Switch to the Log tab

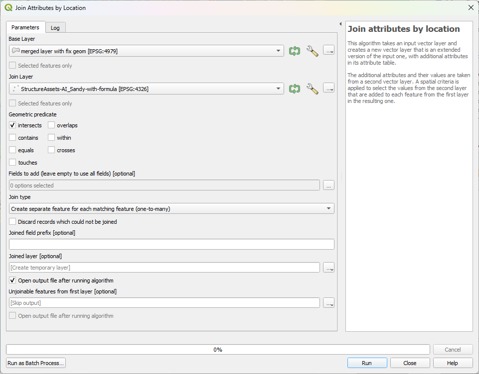click(55, 28)
